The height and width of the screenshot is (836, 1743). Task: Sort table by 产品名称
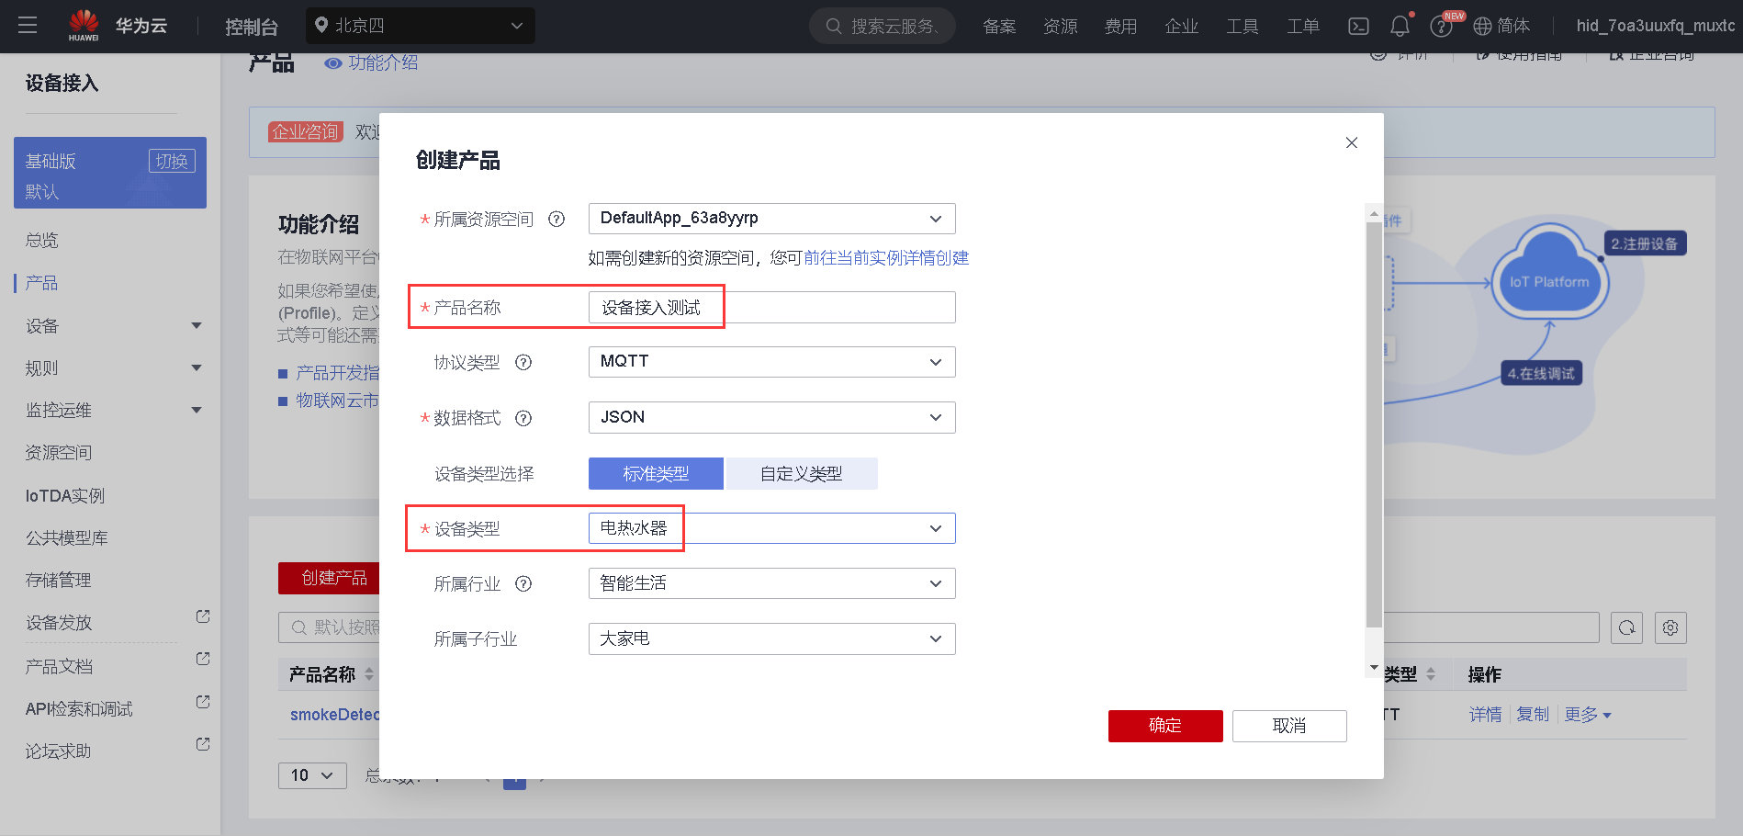(x=369, y=674)
